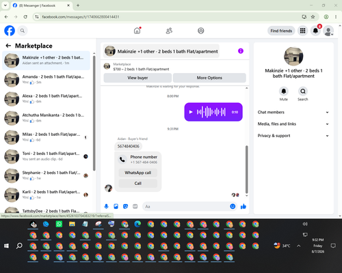Click the View buyer button
Screen dimensions: 342x273
(x=137, y=78)
